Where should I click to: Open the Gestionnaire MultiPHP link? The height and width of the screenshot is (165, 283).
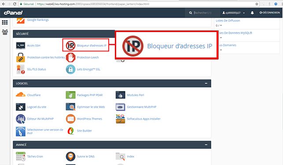tap(142, 107)
